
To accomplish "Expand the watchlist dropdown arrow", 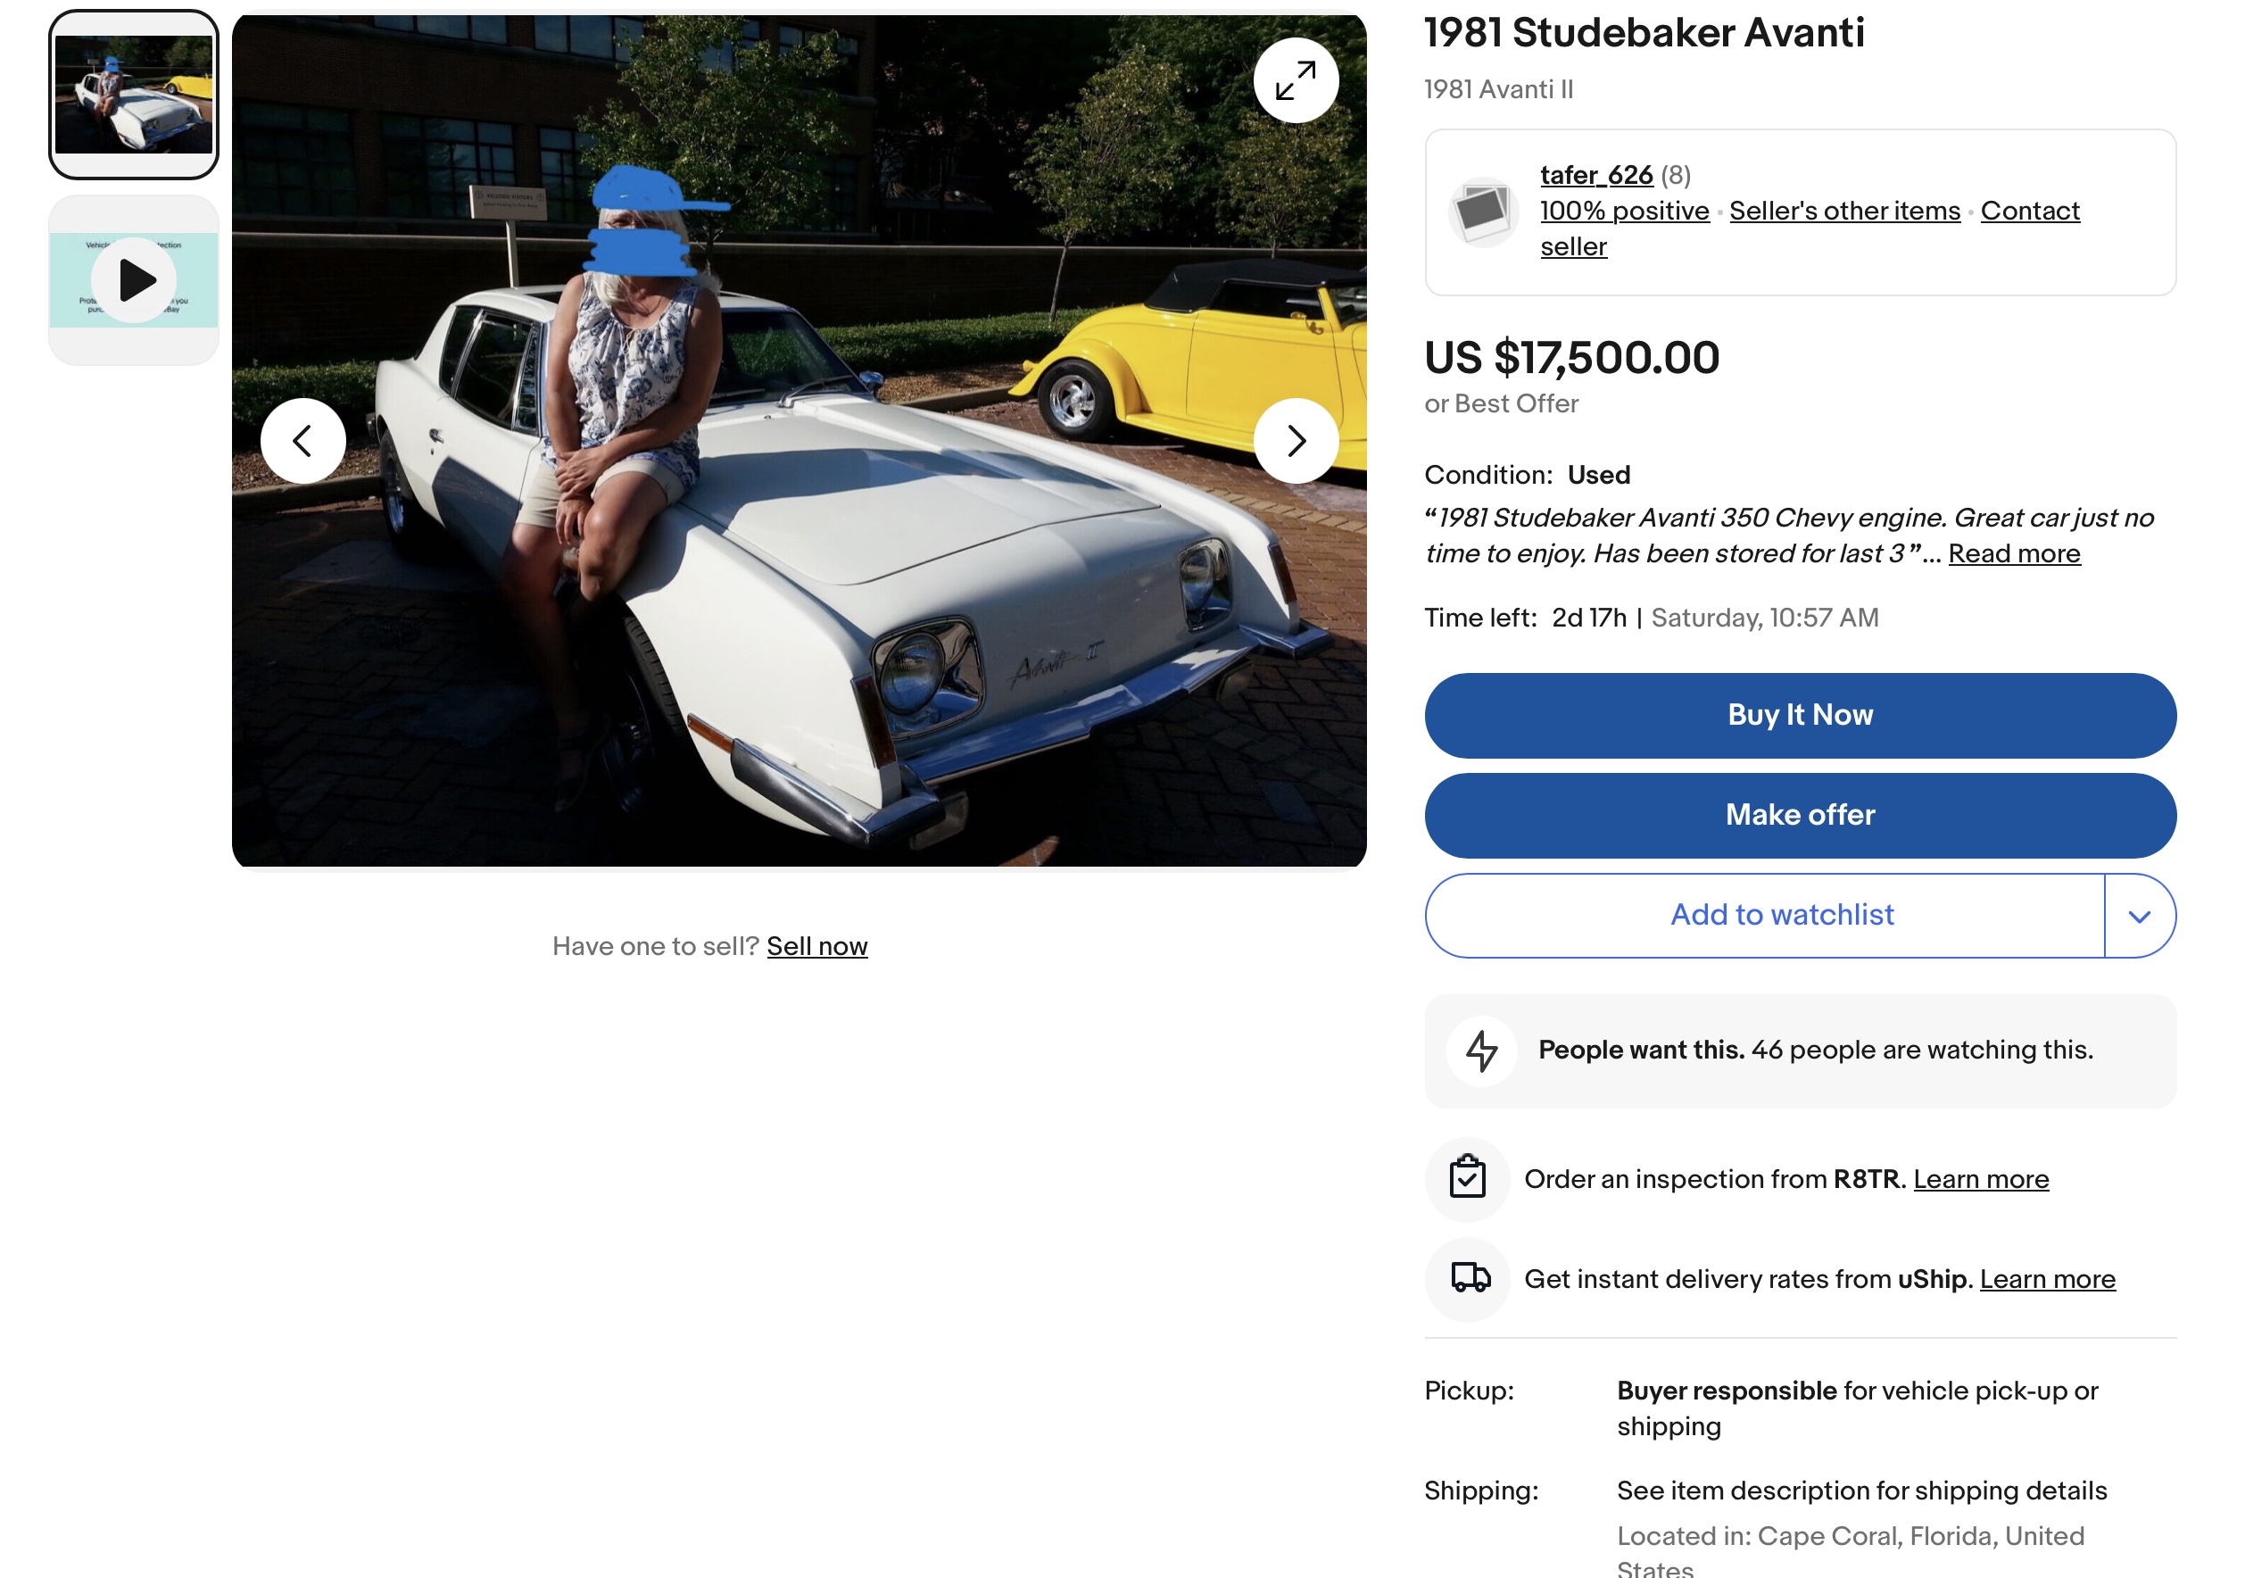I will [2140, 916].
